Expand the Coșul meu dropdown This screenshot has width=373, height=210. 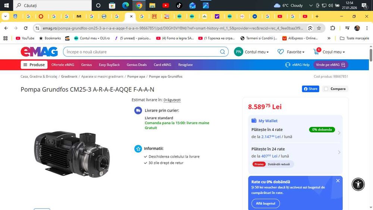pyautogui.click(x=333, y=52)
